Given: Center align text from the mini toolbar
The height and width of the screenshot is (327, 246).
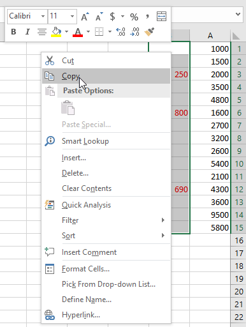Looking at the screenshot, I should (x=42, y=32).
